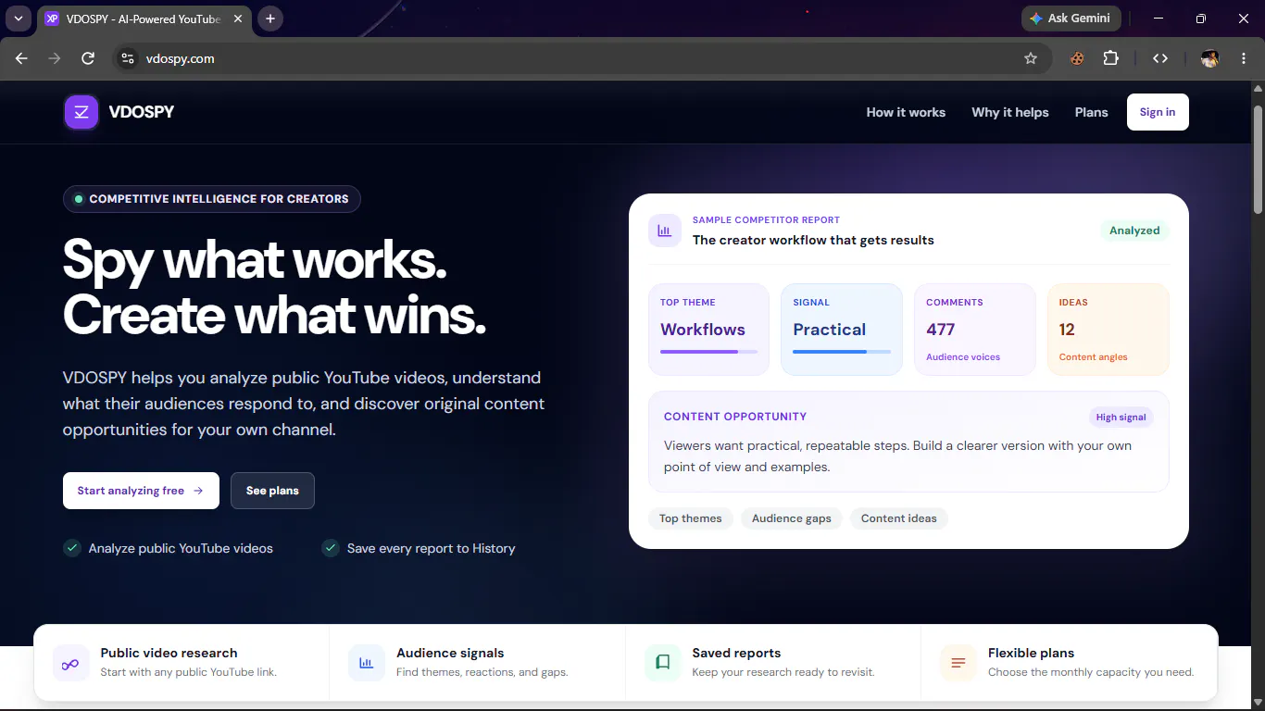Click Start analyzing free button
The width and height of the screenshot is (1265, 711).
(141, 491)
